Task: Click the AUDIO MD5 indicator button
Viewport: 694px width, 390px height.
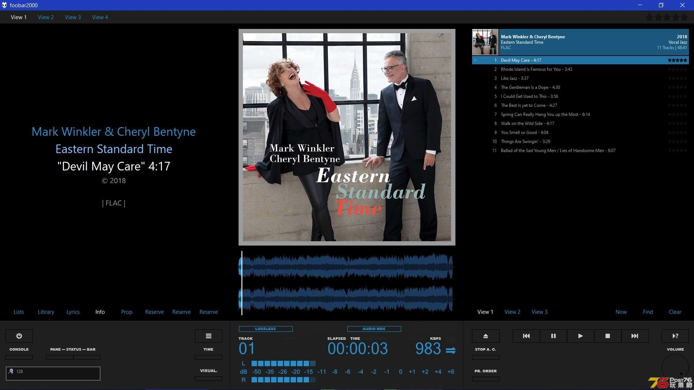Action: pyautogui.click(x=374, y=329)
